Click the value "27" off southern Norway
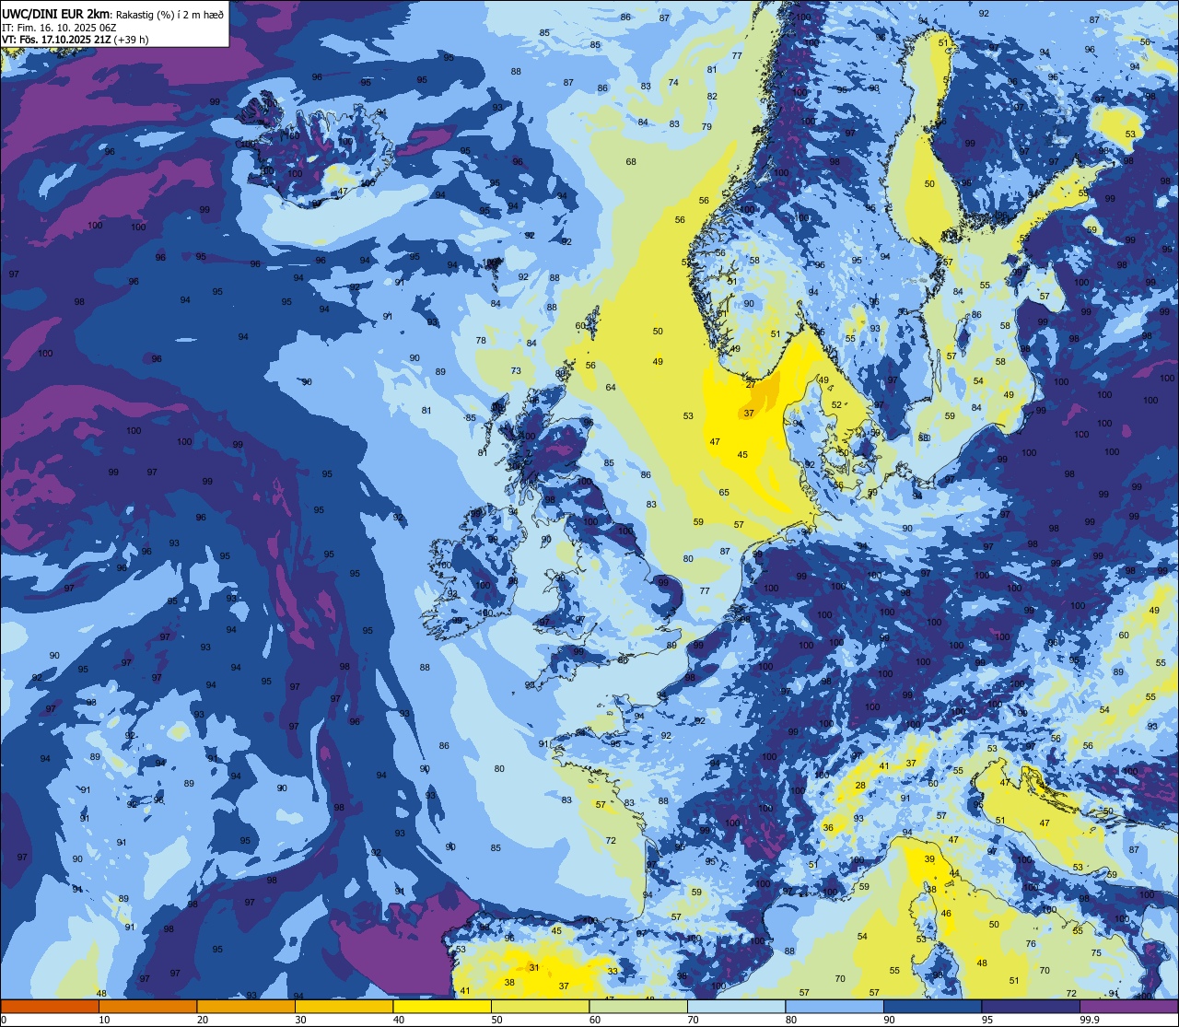The height and width of the screenshot is (1027, 1179). coord(751,384)
